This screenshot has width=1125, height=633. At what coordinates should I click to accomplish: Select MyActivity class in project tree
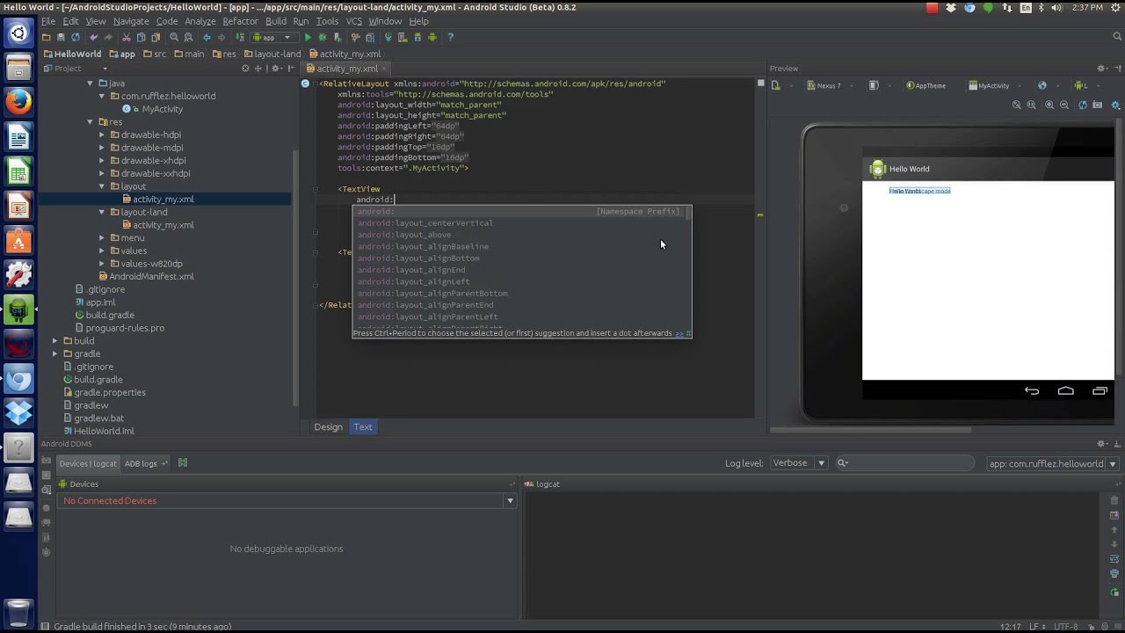pos(162,109)
